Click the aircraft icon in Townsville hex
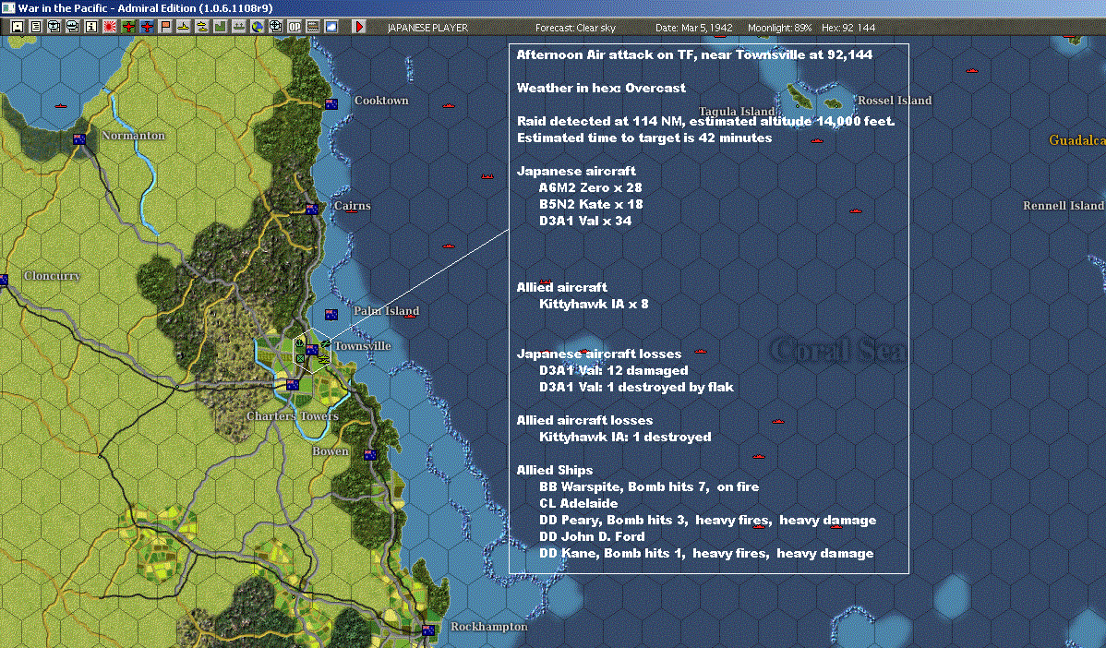Viewport: 1106px width, 648px height. [324, 344]
